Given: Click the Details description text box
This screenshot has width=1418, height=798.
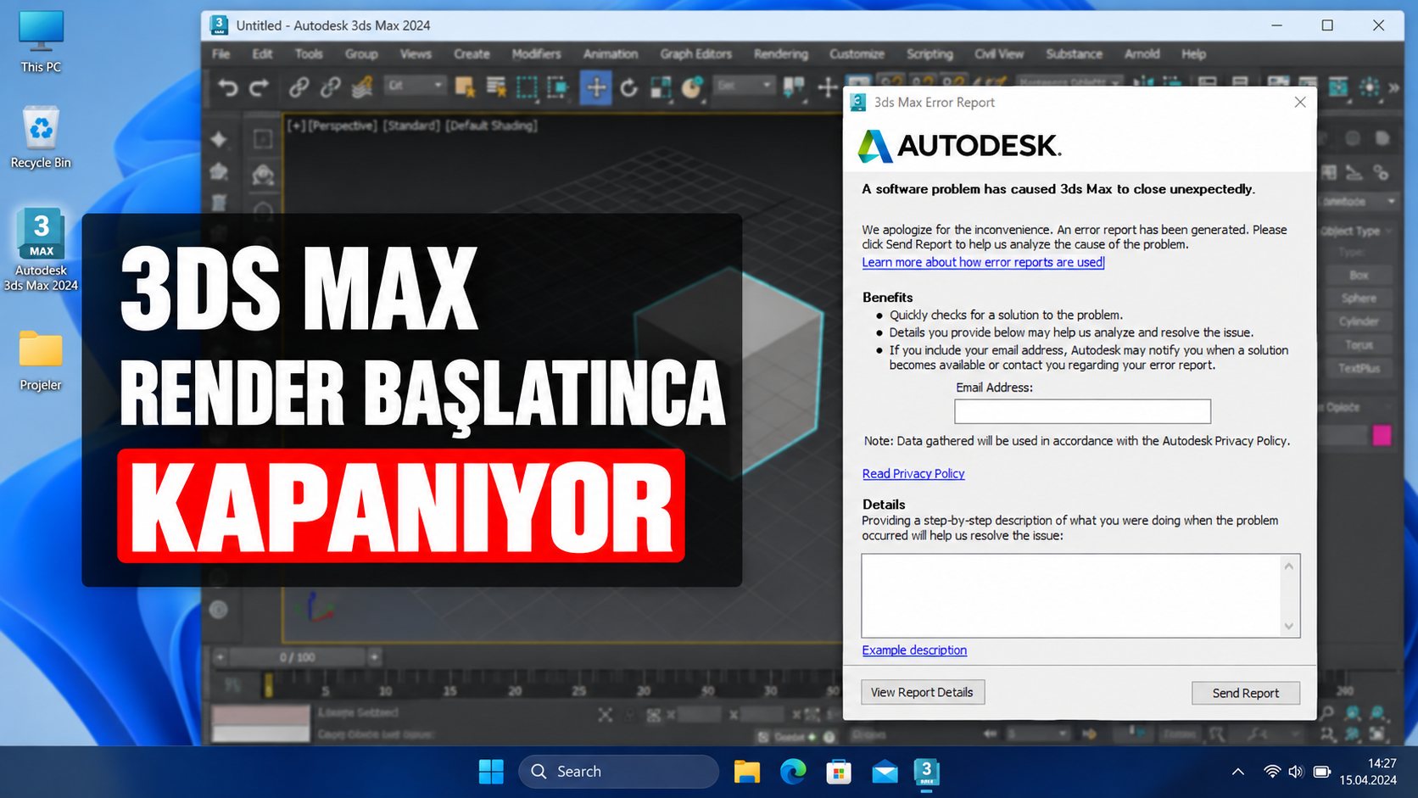Looking at the screenshot, I should 1080,595.
